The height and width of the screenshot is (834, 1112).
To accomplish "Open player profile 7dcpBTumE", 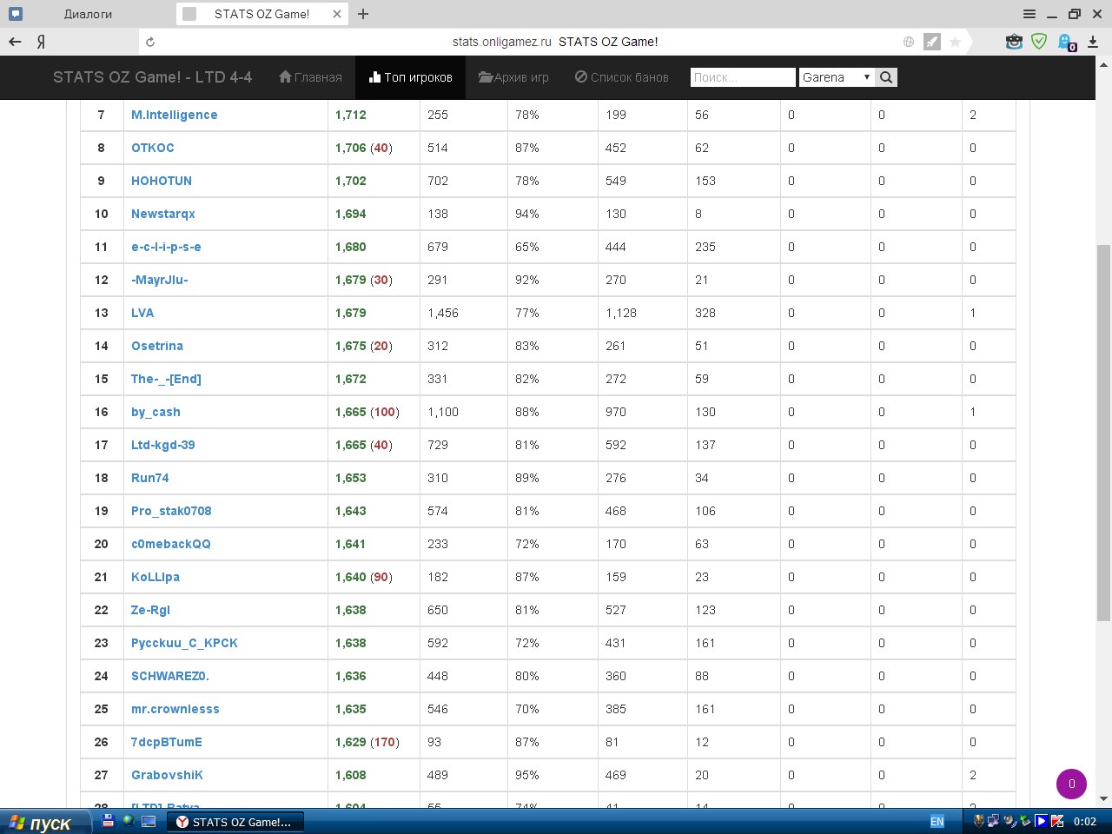I will pyautogui.click(x=167, y=742).
